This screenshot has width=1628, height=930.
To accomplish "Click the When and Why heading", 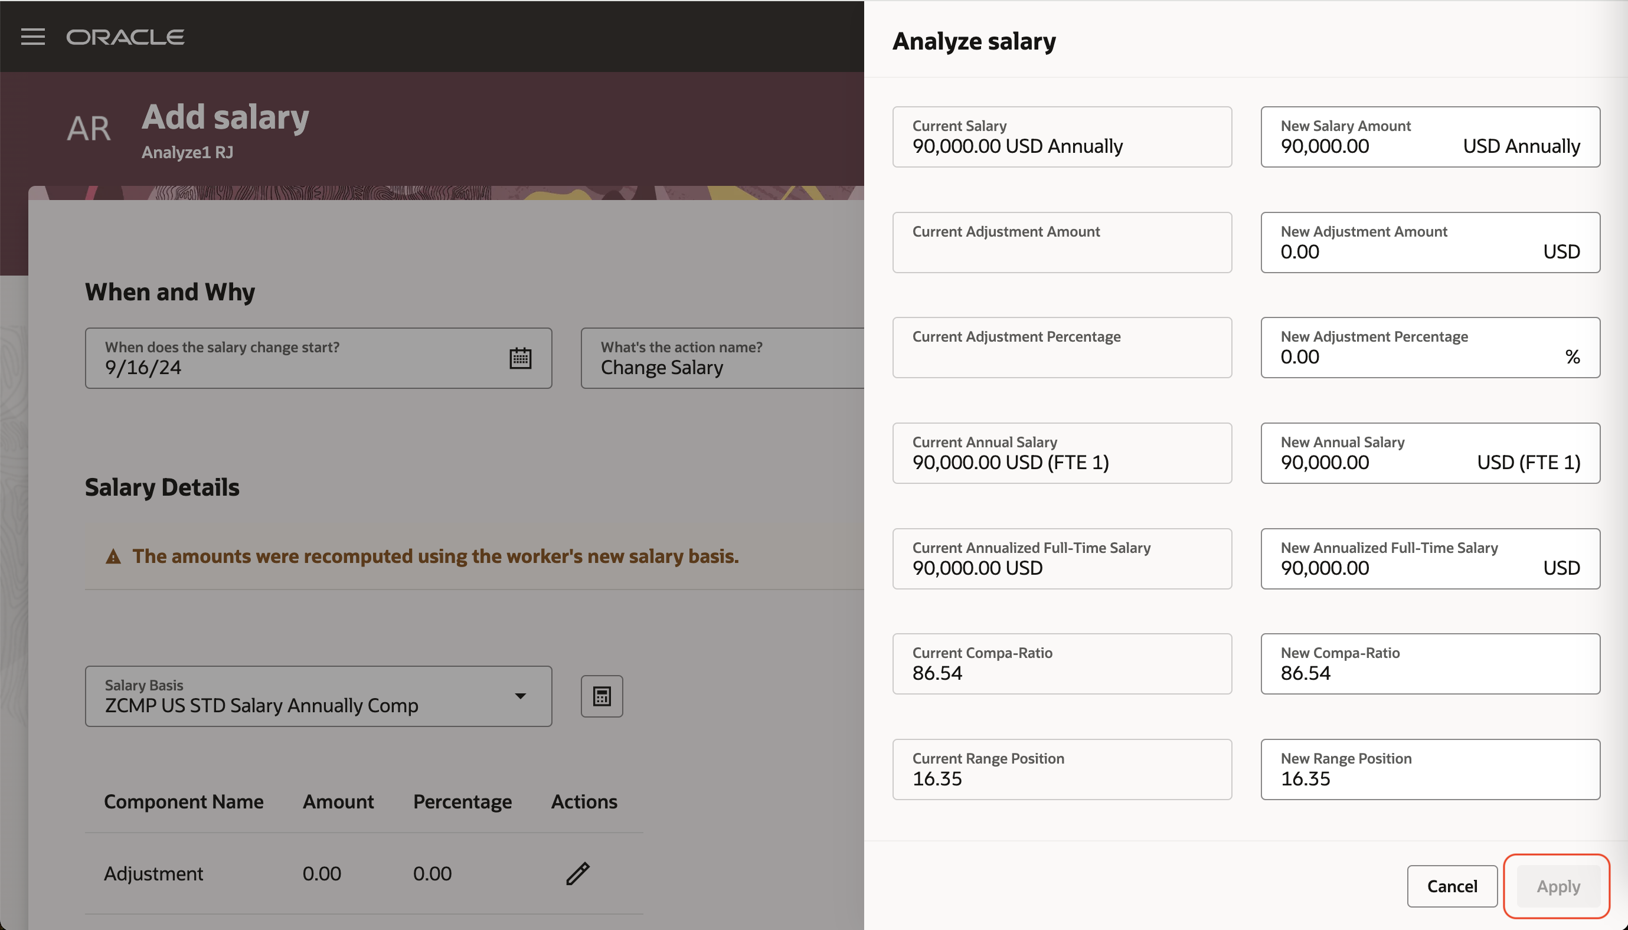I will (x=170, y=292).
